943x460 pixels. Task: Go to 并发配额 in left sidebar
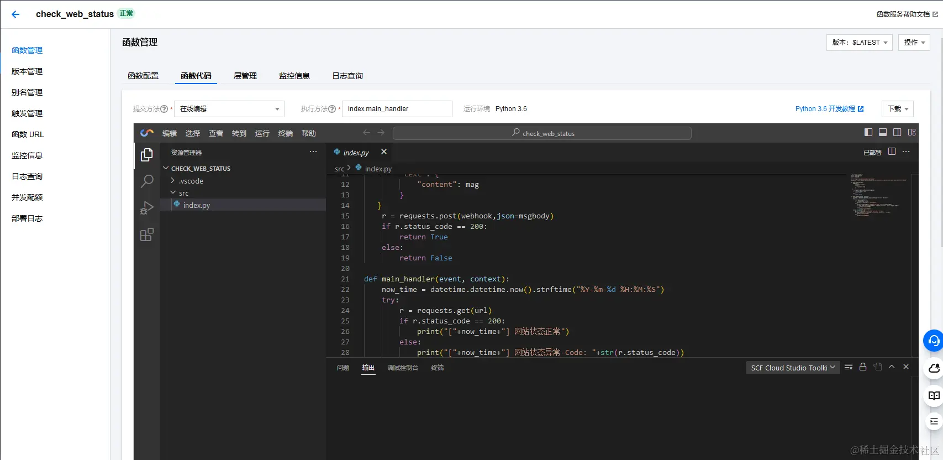[27, 197]
